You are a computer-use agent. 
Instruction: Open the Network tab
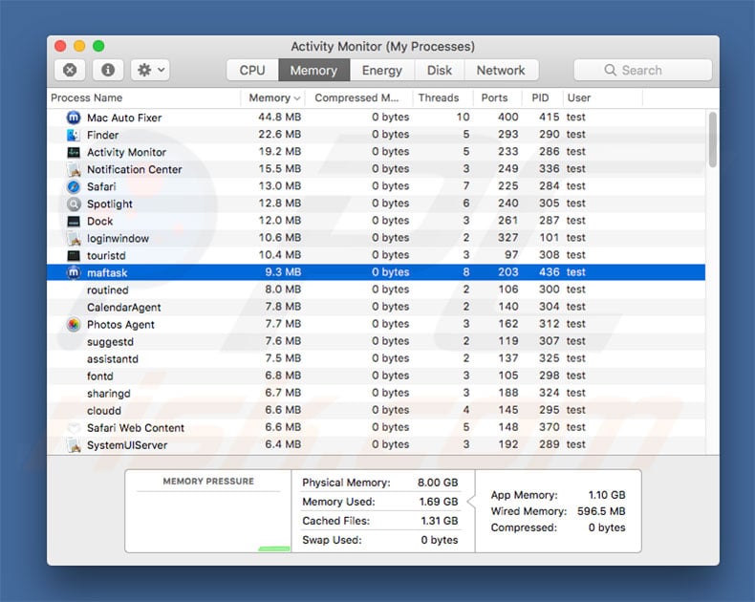(x=501, y=71)
